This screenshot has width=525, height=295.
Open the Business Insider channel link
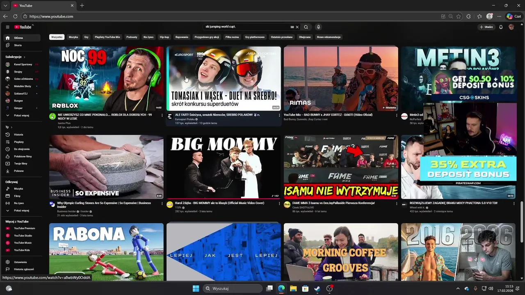point(66,211)
